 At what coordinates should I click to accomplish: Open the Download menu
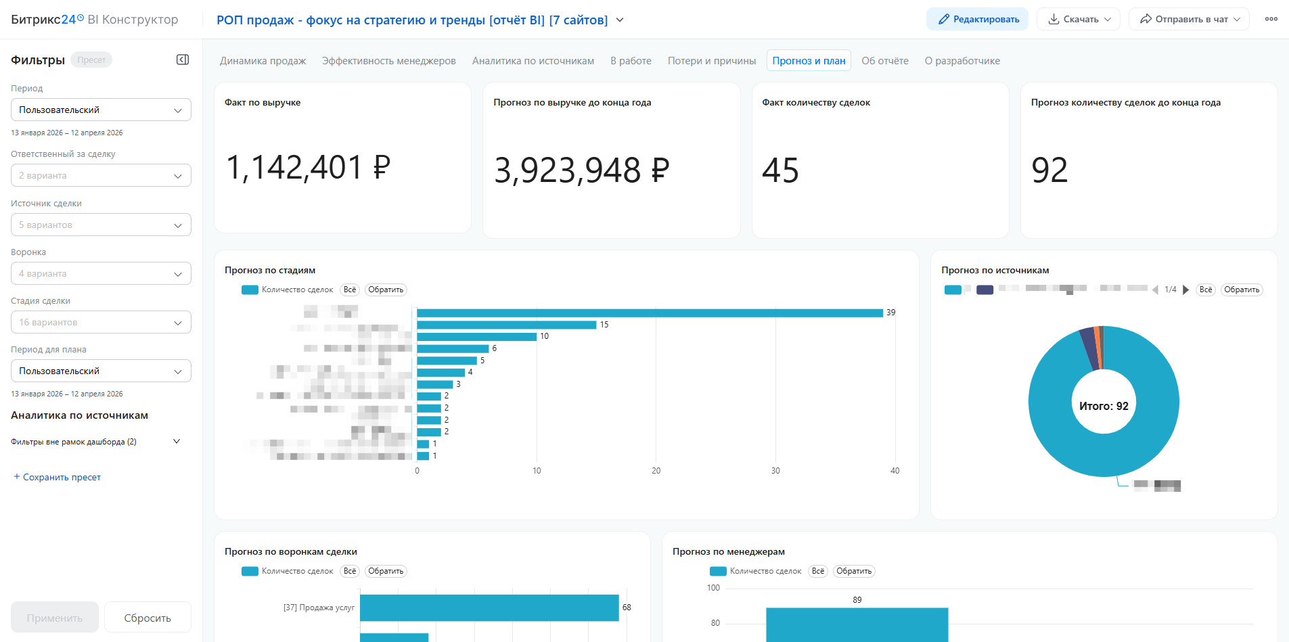(1078, 19)
